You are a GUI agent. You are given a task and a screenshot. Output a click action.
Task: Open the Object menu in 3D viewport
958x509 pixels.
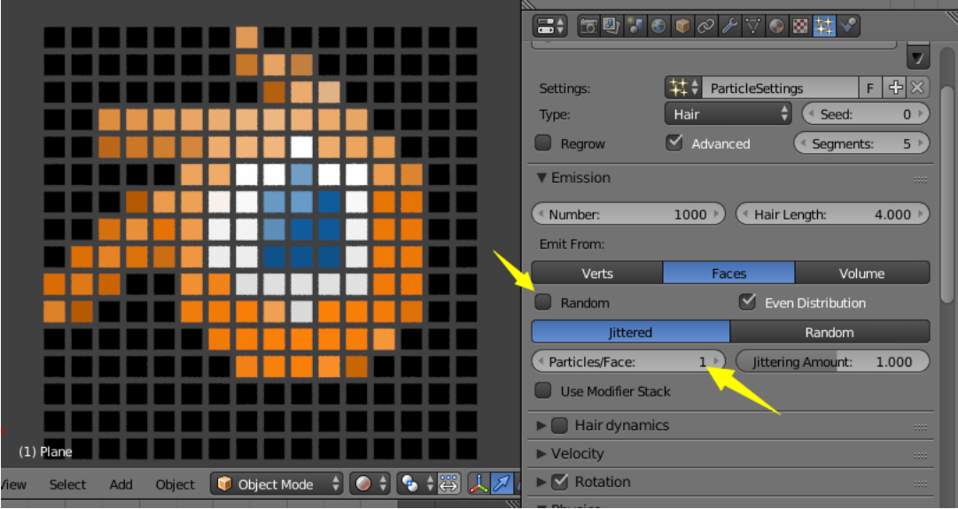(175, 484)
